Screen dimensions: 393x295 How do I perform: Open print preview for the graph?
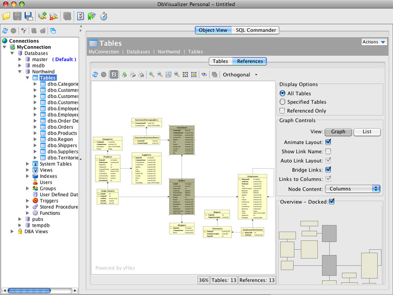point(141,75)
